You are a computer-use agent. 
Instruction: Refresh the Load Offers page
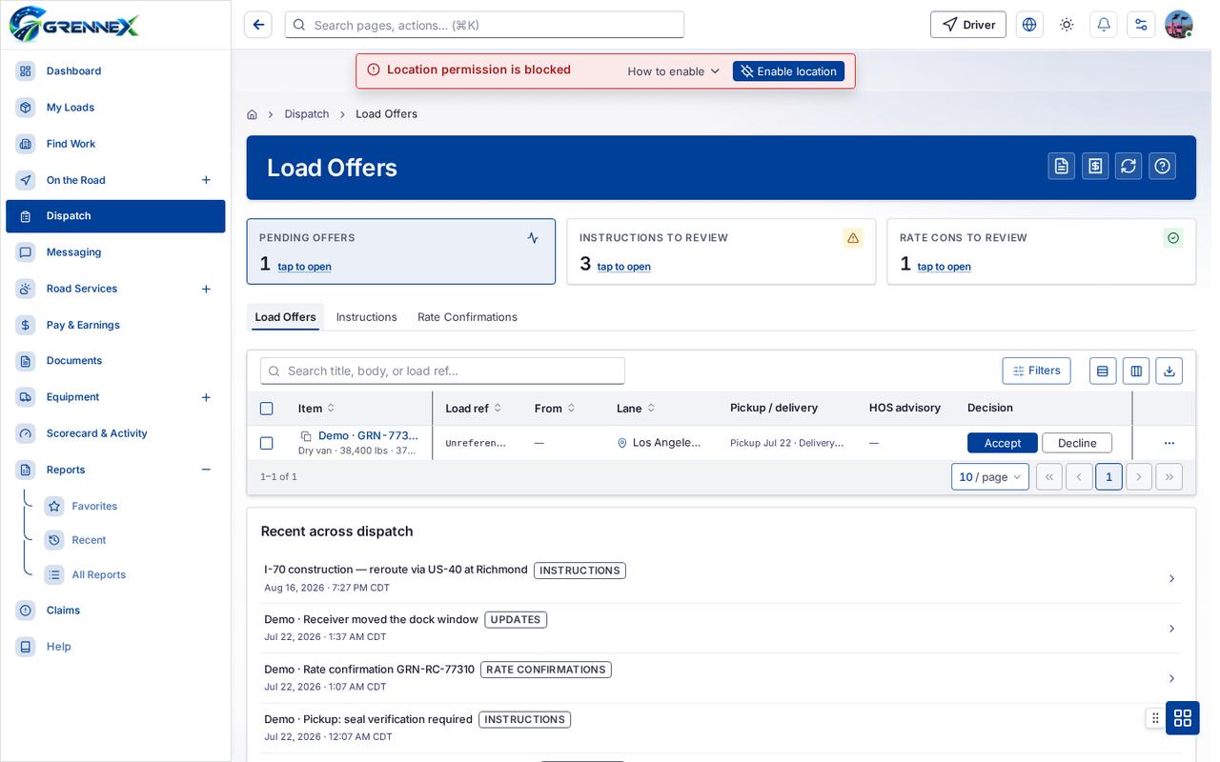pyautogui.click(x=1128, y=166)
